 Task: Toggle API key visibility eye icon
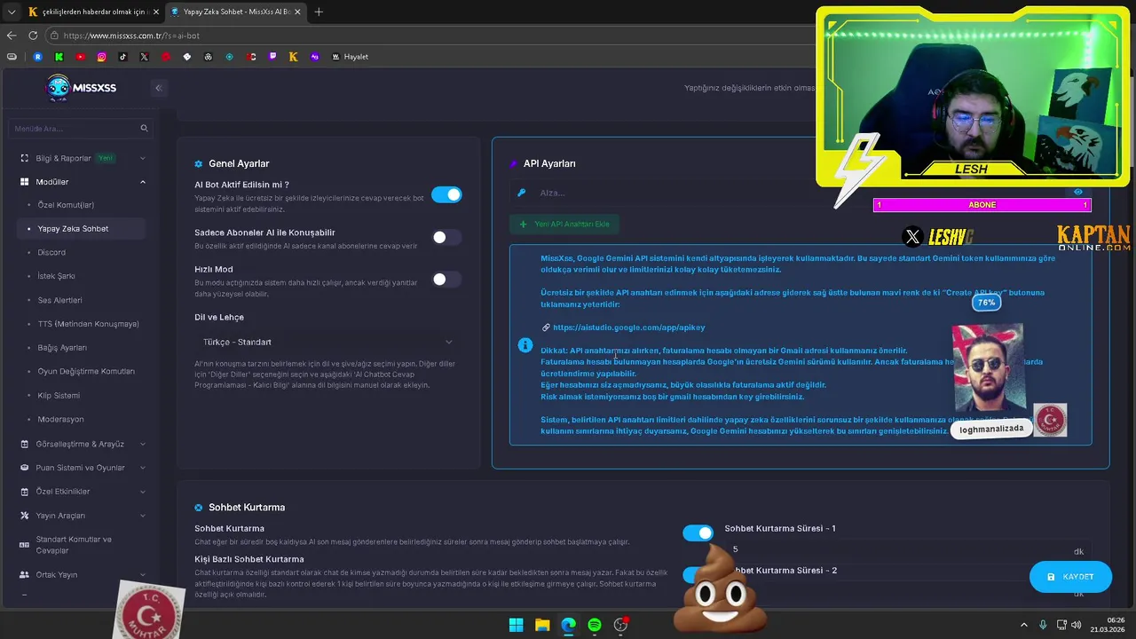point(1078,192)
